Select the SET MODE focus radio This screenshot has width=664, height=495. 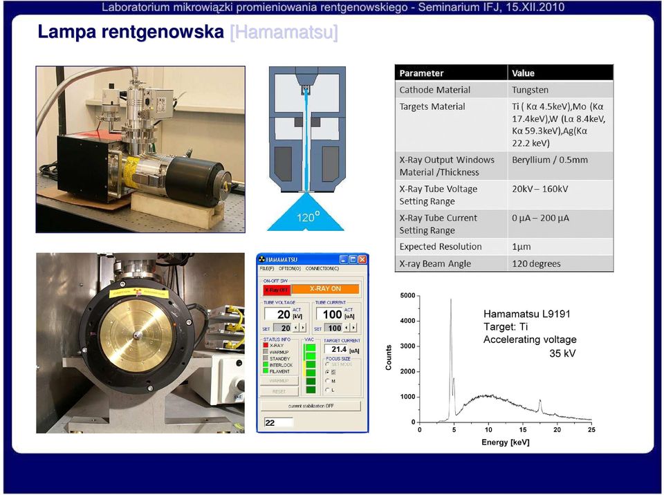coord(327,364)
